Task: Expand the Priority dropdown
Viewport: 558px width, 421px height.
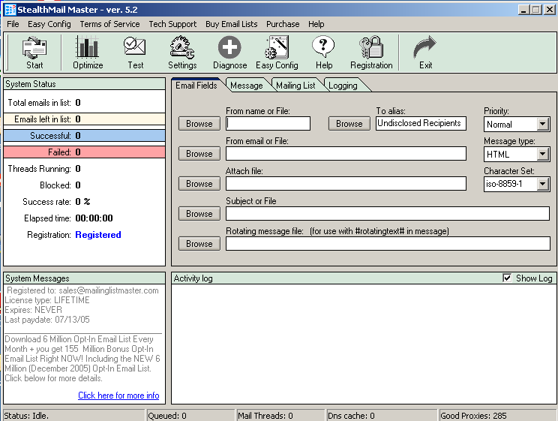Action: point(542,125)
